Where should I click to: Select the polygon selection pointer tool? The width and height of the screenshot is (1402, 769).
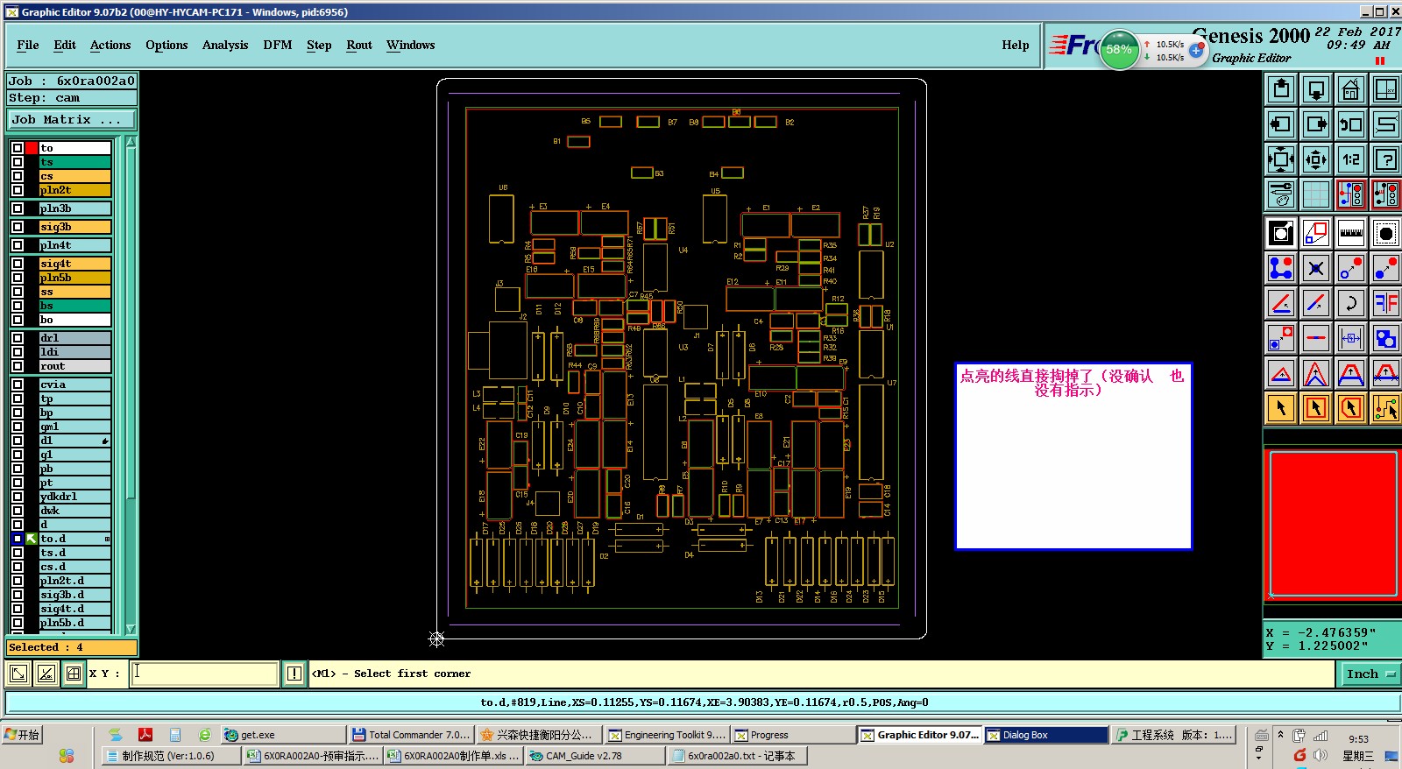(1351, 408)
